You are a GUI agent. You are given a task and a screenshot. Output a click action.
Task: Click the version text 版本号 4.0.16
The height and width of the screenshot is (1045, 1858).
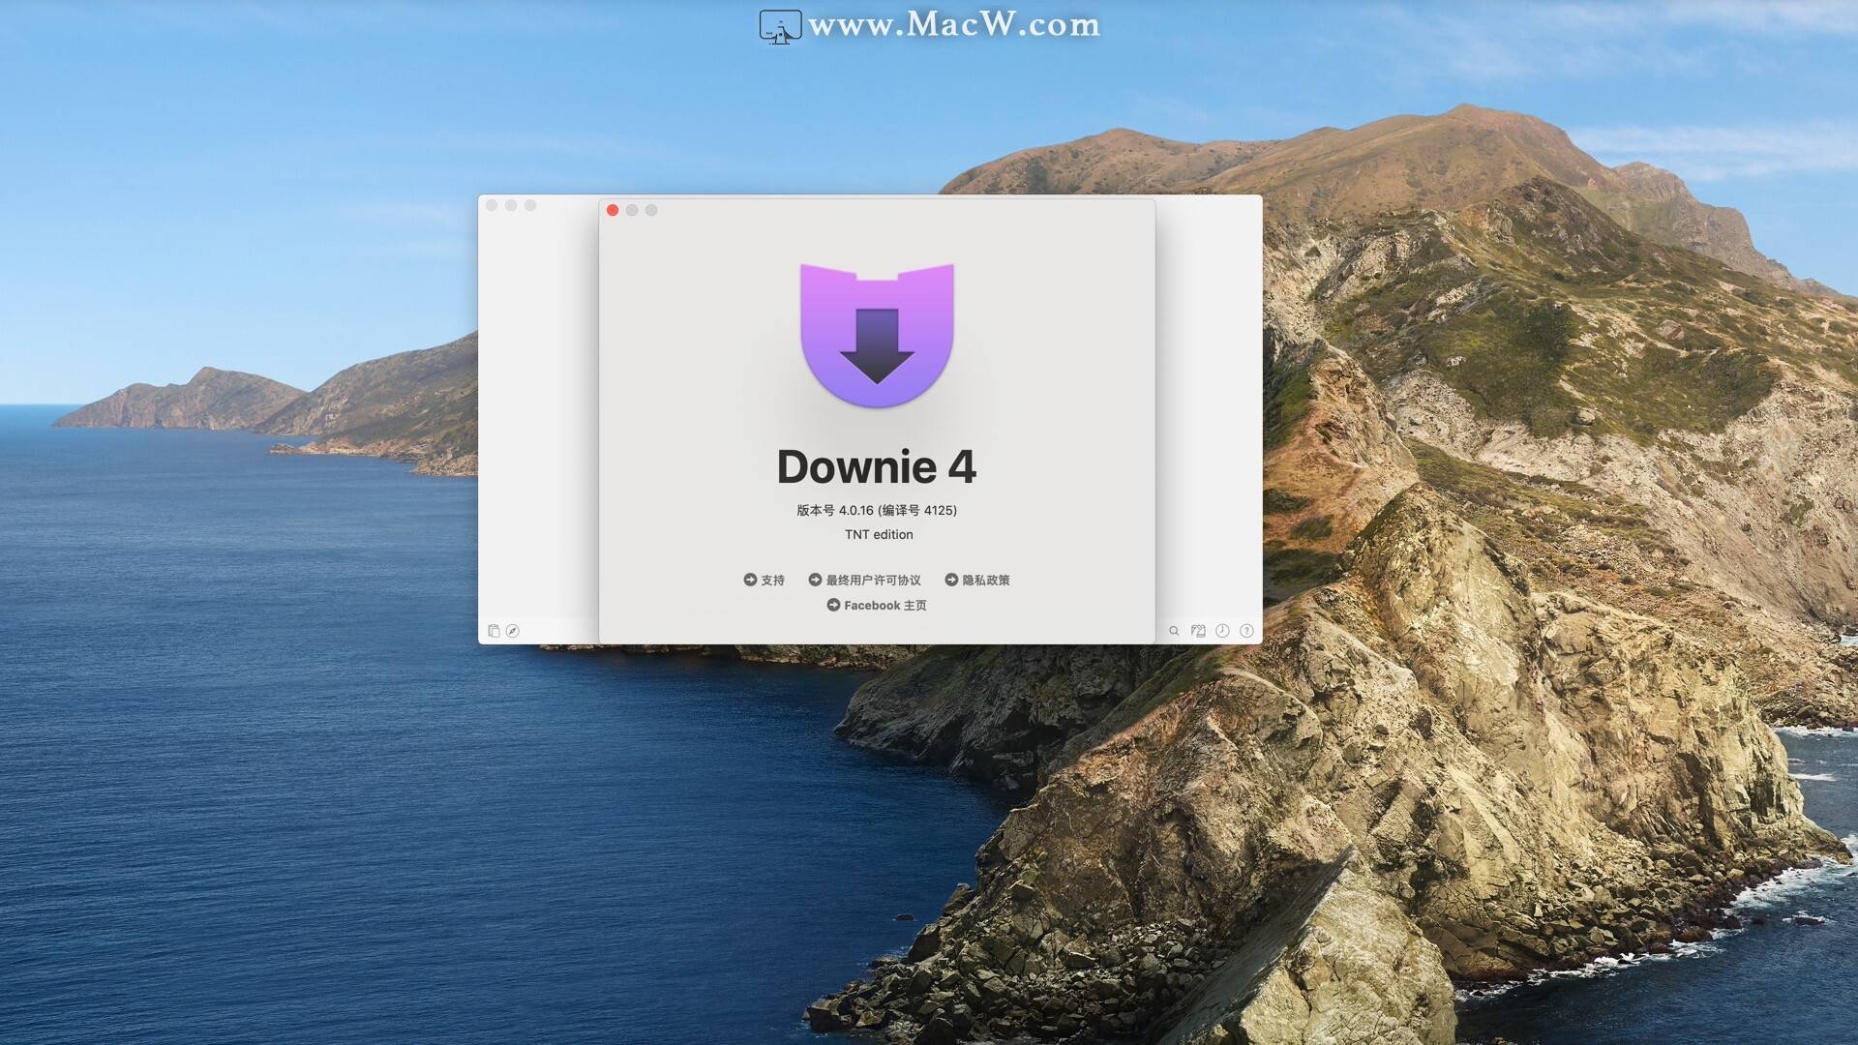click(835, 510)
